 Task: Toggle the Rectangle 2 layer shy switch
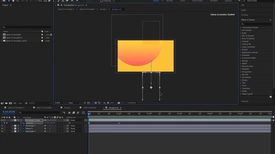(x=45, y=126)
